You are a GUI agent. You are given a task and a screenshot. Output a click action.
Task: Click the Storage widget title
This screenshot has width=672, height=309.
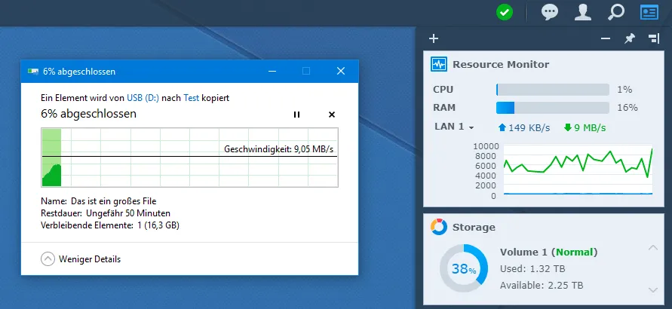(x=474, y=228)
